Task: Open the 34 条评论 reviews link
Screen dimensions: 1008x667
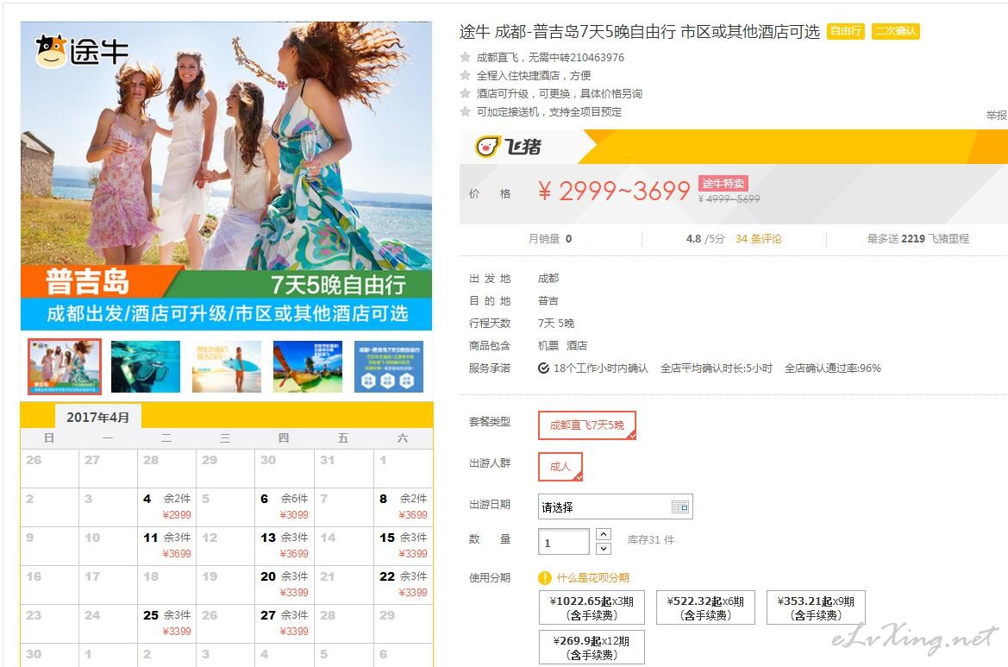Action: coord(759,239)
